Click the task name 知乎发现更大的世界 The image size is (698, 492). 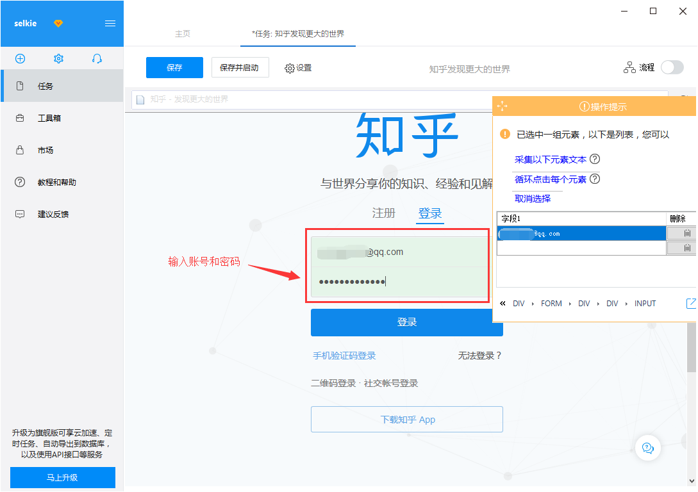tap(470, 69)
